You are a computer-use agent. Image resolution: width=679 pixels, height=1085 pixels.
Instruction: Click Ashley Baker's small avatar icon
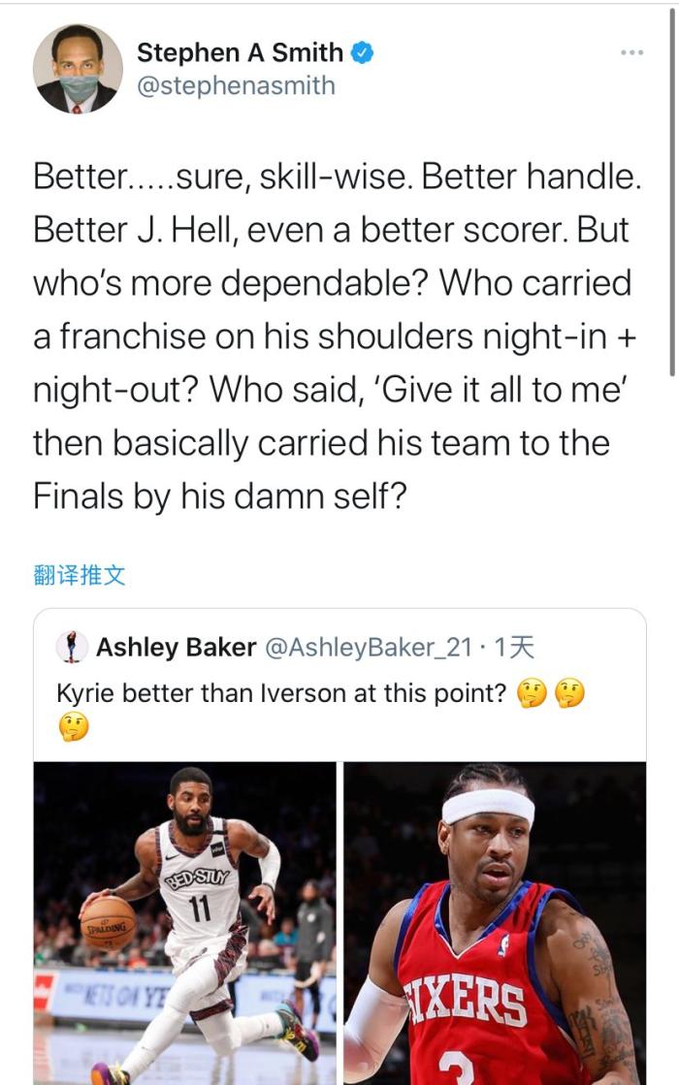click(71, 647)
